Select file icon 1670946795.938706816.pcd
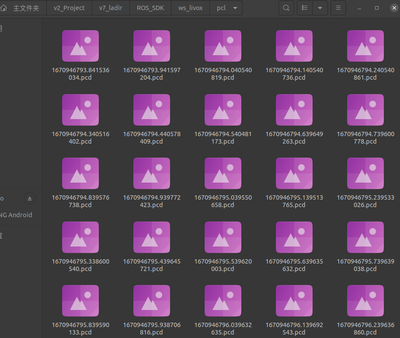 pos(152,301)
